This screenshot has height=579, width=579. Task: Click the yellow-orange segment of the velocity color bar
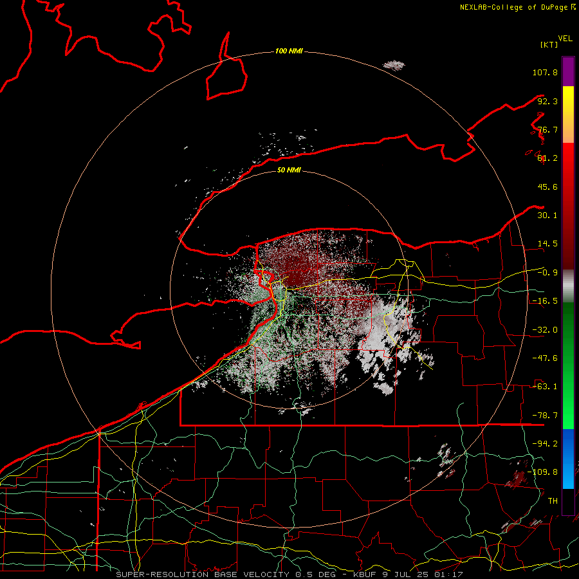coord(568,115)
